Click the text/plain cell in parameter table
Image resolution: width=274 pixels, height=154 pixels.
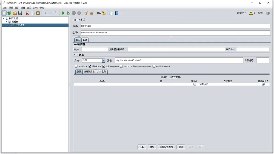pyautogui.click(x=204, y=84)
